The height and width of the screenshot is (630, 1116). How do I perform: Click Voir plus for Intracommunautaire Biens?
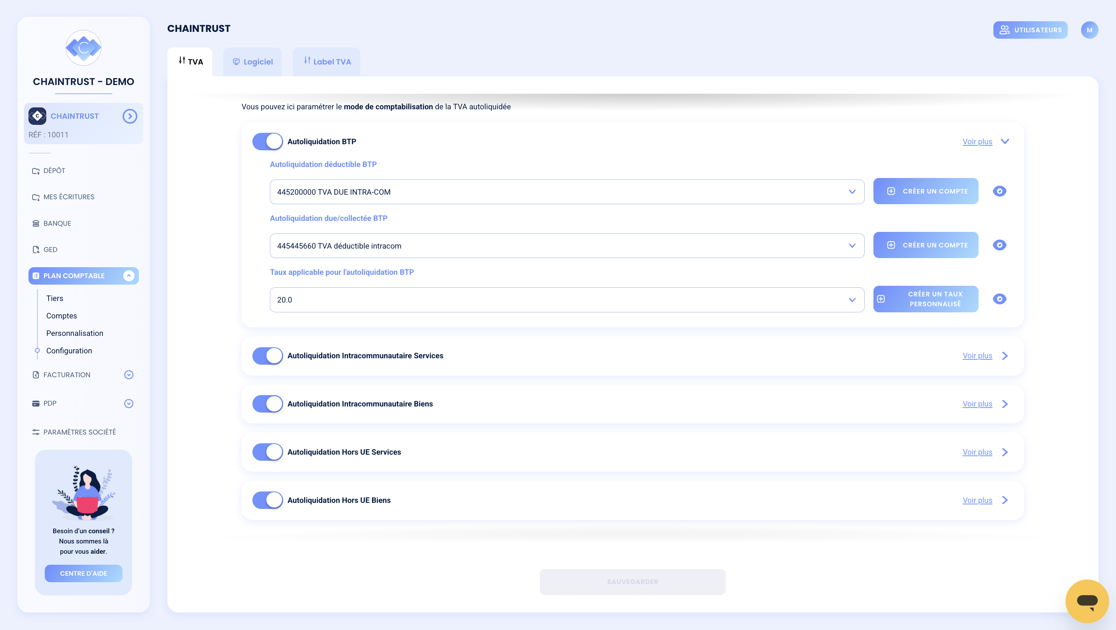point(977,404)
